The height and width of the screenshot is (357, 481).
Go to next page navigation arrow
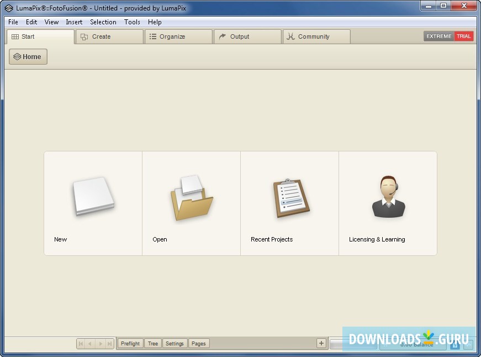pyautogui.click(x=100, y=344)
